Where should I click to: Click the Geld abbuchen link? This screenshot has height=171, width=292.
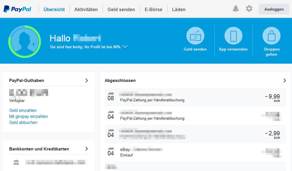23,122
